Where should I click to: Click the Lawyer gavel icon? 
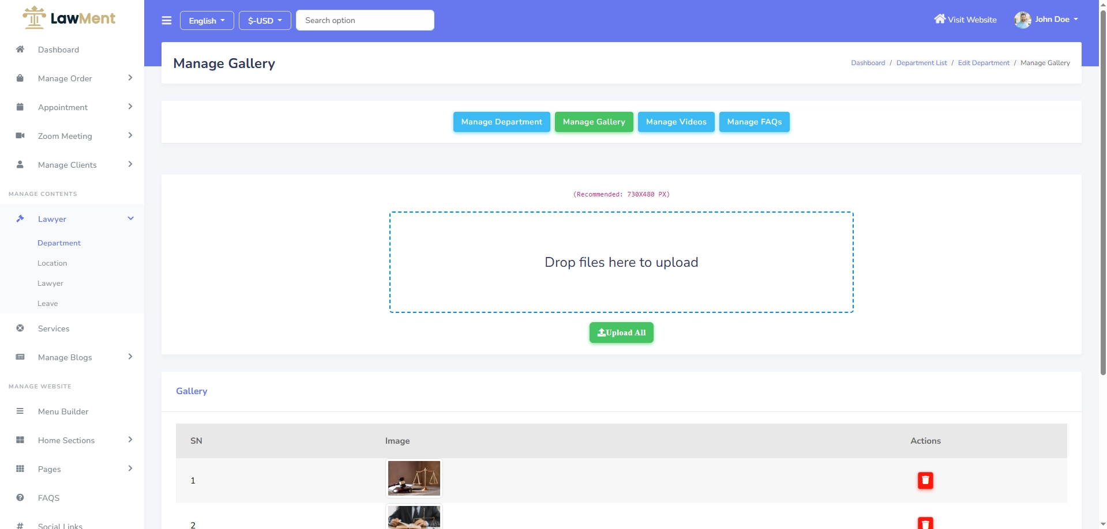(x=20, y=219)
